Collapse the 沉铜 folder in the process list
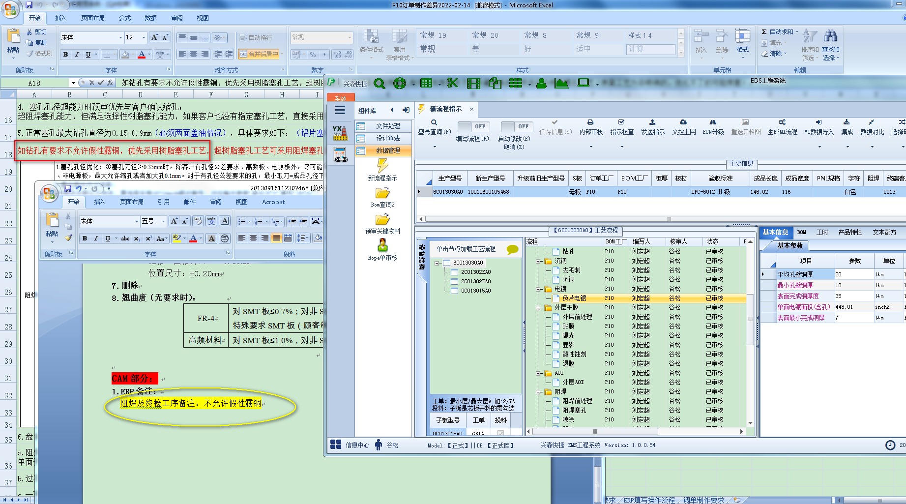The width and height of the screenshot is (906, 504). (538, 261)
